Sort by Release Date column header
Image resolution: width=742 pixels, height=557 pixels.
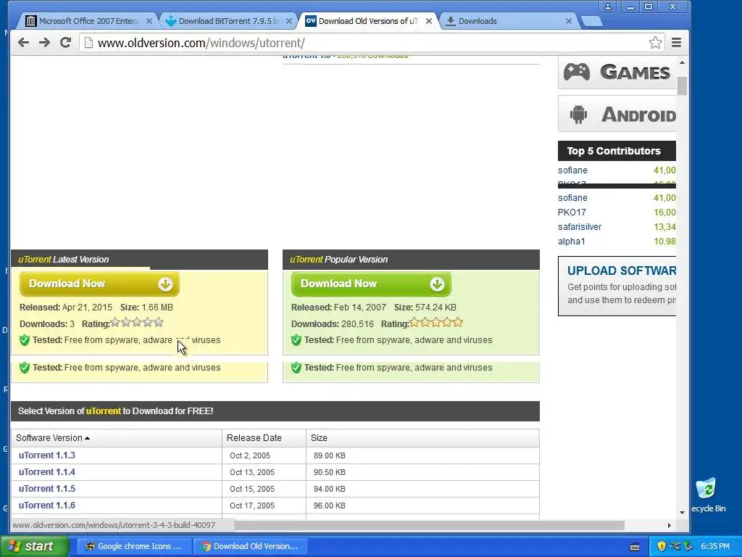[x=264, y=437]
